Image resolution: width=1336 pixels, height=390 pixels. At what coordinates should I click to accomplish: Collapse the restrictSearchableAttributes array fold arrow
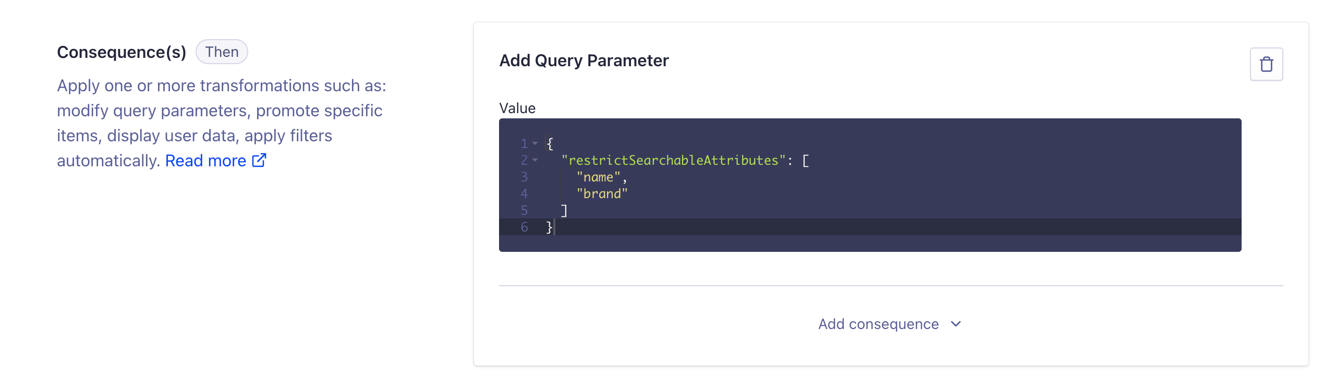535,160
